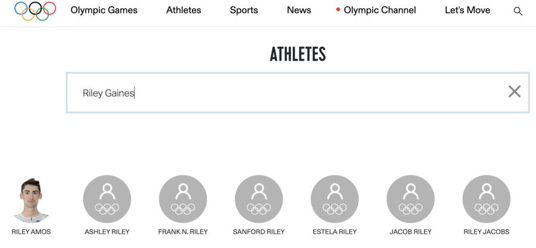The image size is (536, 248).
Task: Click Jacob Riley's placeholder avatar
Action: pyautogui.click(x=410, y=199)
